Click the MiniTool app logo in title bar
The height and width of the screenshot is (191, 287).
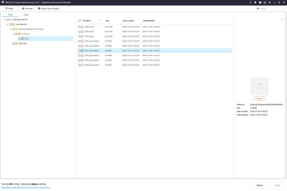(x=2, y=2)
